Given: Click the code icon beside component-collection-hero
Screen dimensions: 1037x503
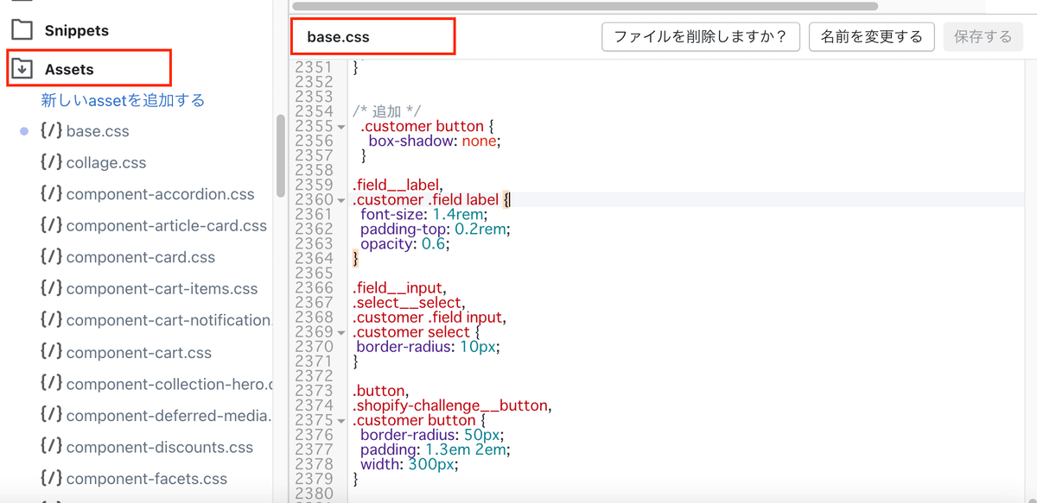Looking at the screenshot, I should pyautogui.click(x=51, y=384).
